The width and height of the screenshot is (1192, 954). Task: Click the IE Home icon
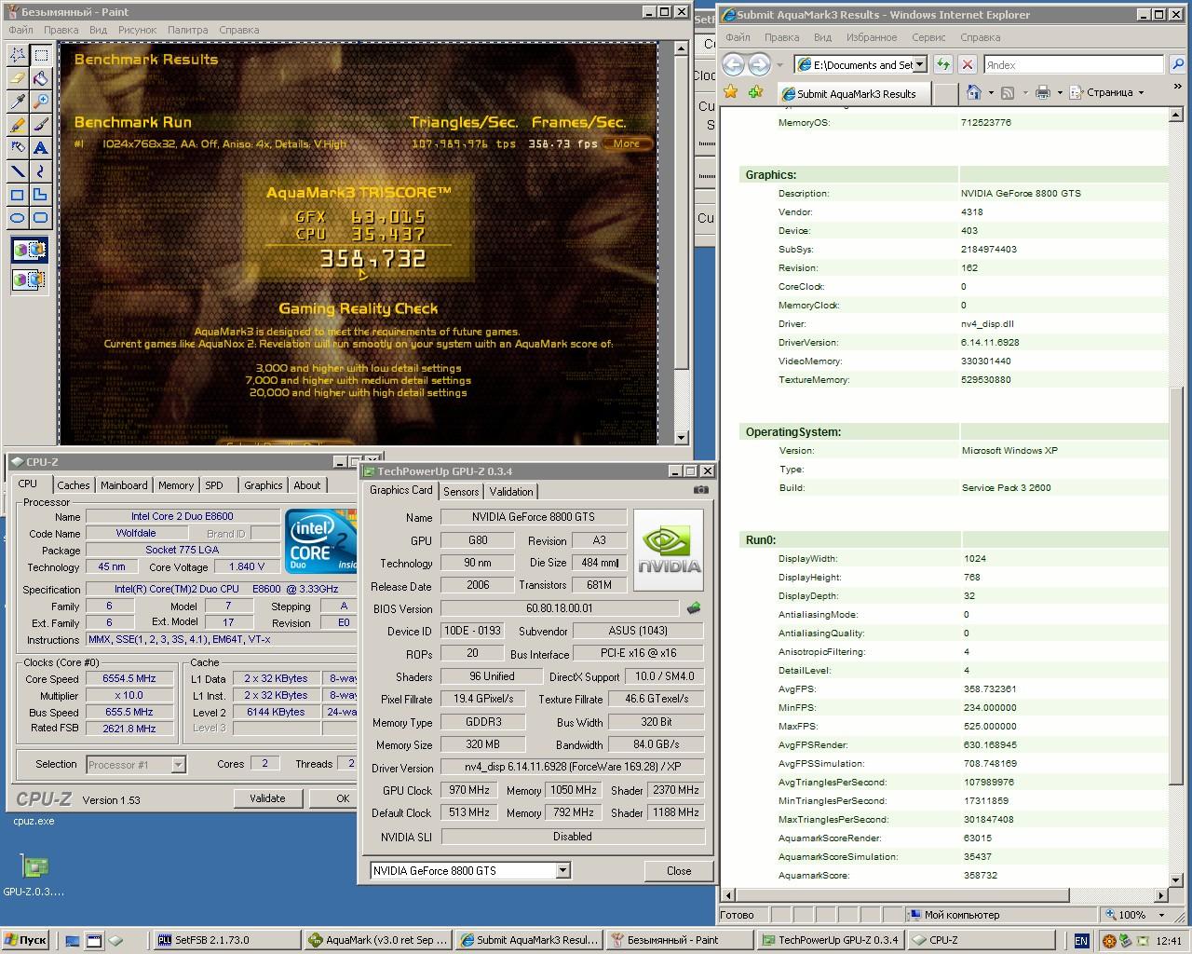(x=973, y=92)
